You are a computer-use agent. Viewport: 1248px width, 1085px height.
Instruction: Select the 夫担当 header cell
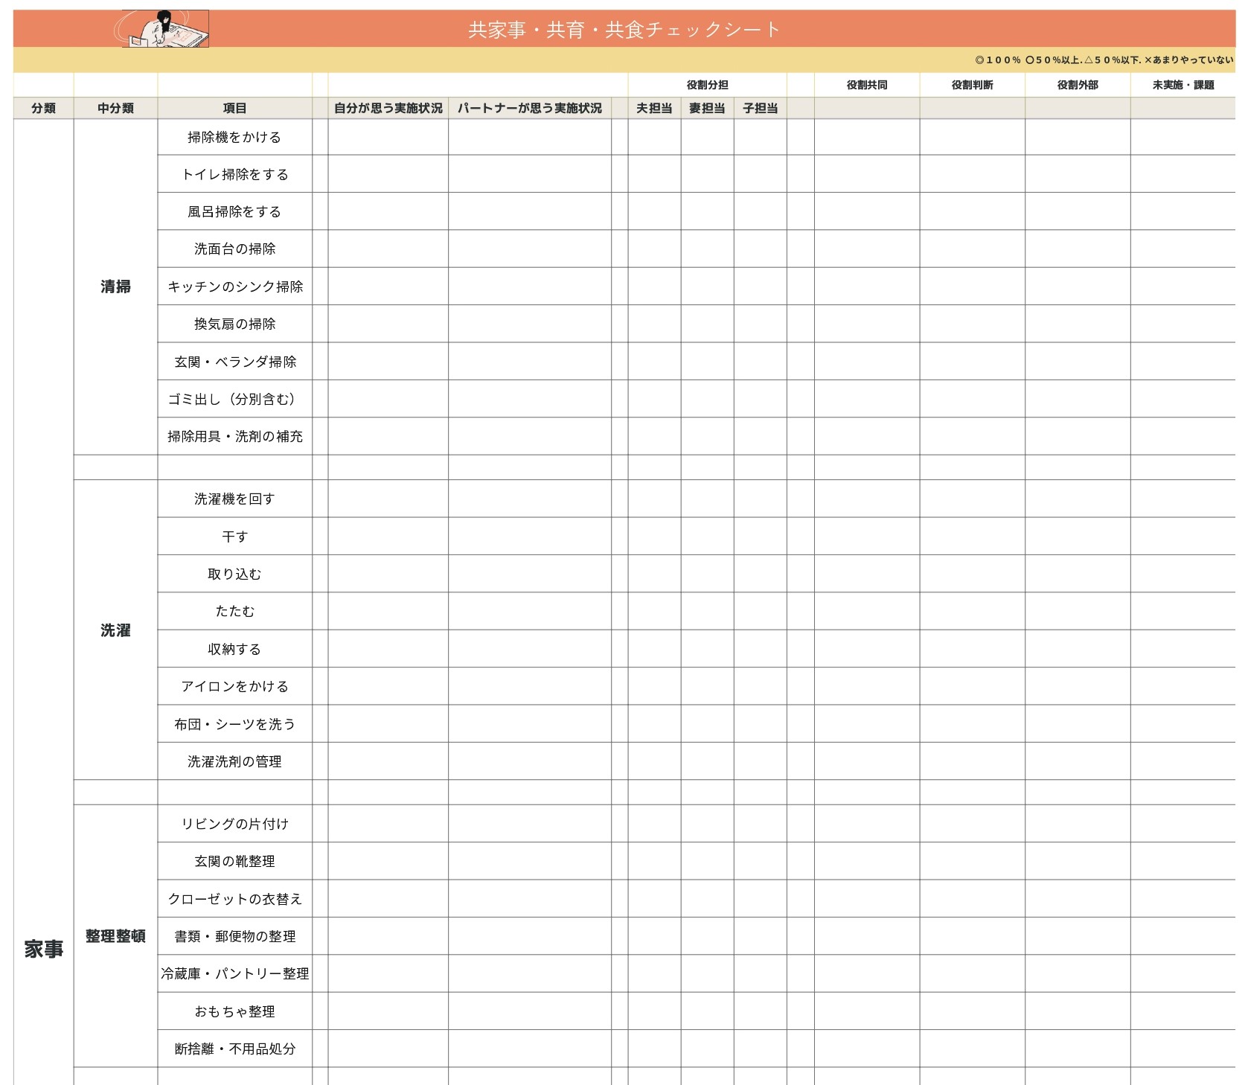click(x=653, y=109)
